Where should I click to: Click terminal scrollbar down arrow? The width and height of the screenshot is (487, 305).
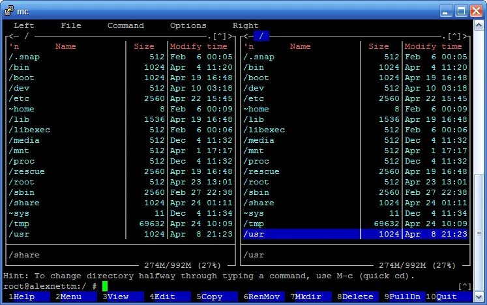(x=479, y=297)
